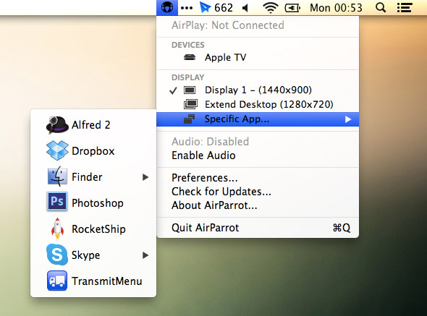Select Skype from the app list
This screenshot has width=427, height=316.
point(93,255)
